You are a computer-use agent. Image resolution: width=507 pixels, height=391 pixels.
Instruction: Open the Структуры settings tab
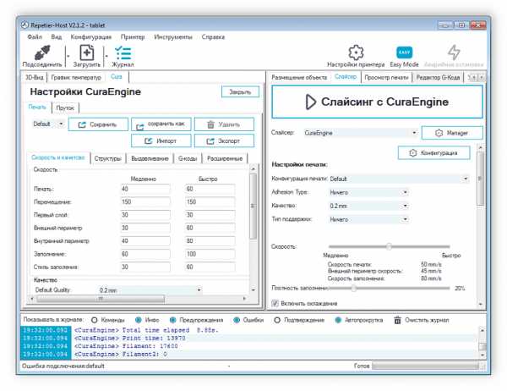point(107,158)
